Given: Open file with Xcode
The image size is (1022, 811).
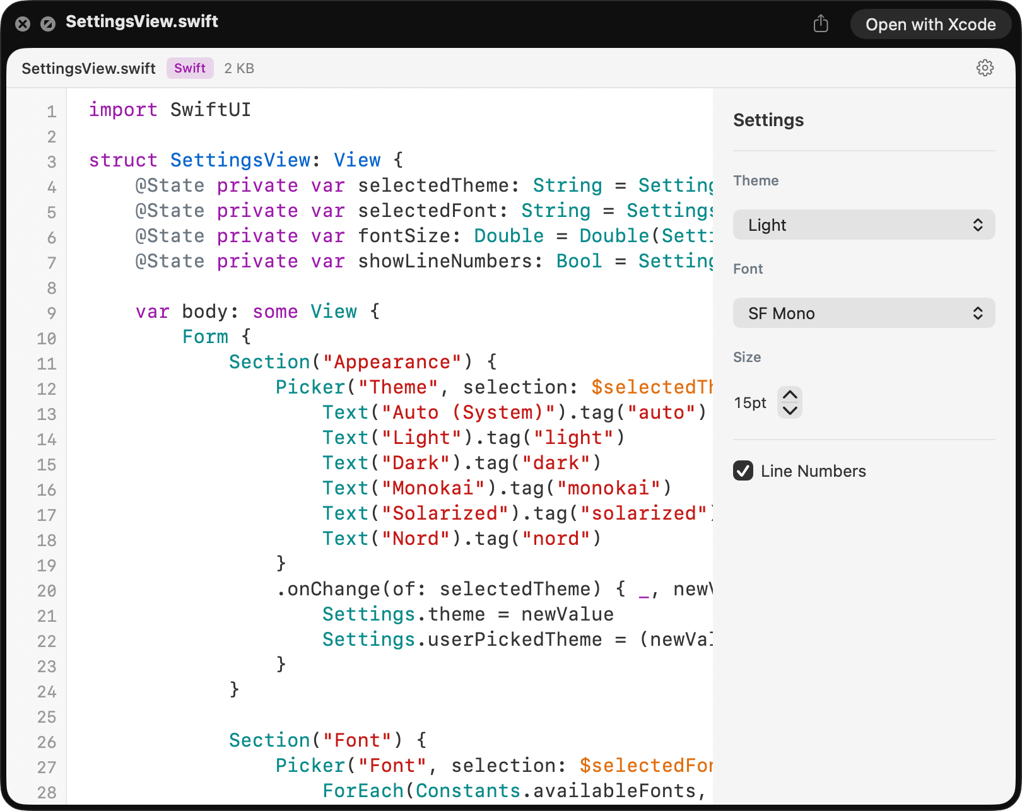Looking at the screenshot, I should [x=931, y=24].
